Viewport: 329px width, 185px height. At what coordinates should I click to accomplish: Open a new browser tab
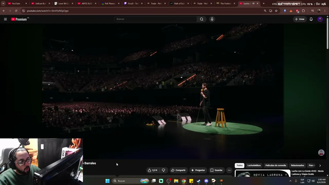coord(263,4)
